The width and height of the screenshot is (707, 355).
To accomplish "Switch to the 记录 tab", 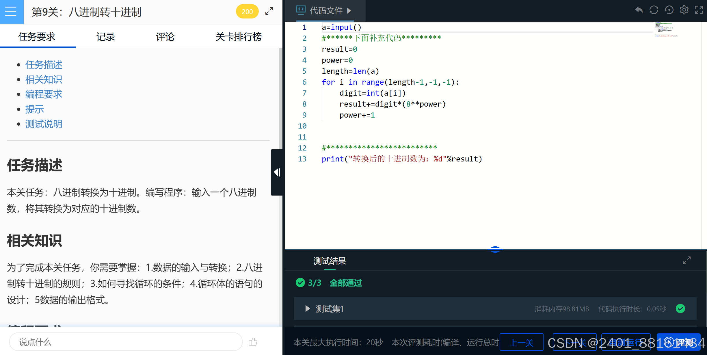I will [105, 37].
